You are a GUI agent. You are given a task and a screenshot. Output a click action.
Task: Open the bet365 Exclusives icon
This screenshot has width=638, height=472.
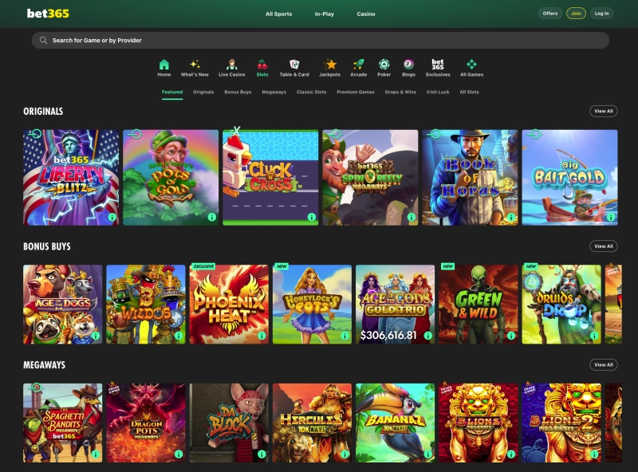438,65
